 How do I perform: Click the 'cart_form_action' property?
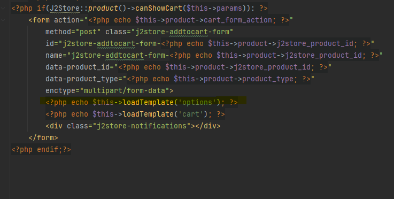pos(238,20)
